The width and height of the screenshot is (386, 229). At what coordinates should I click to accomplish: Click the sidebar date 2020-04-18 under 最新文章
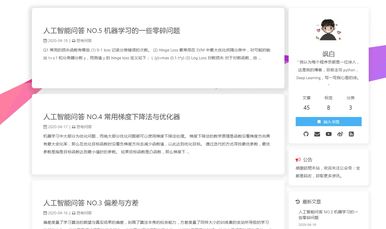(x=307, y=225)
